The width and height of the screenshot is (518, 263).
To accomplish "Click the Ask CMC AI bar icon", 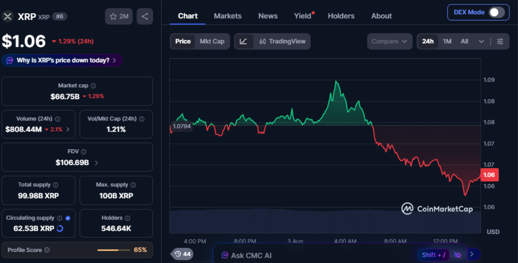I will click(225, 255).
